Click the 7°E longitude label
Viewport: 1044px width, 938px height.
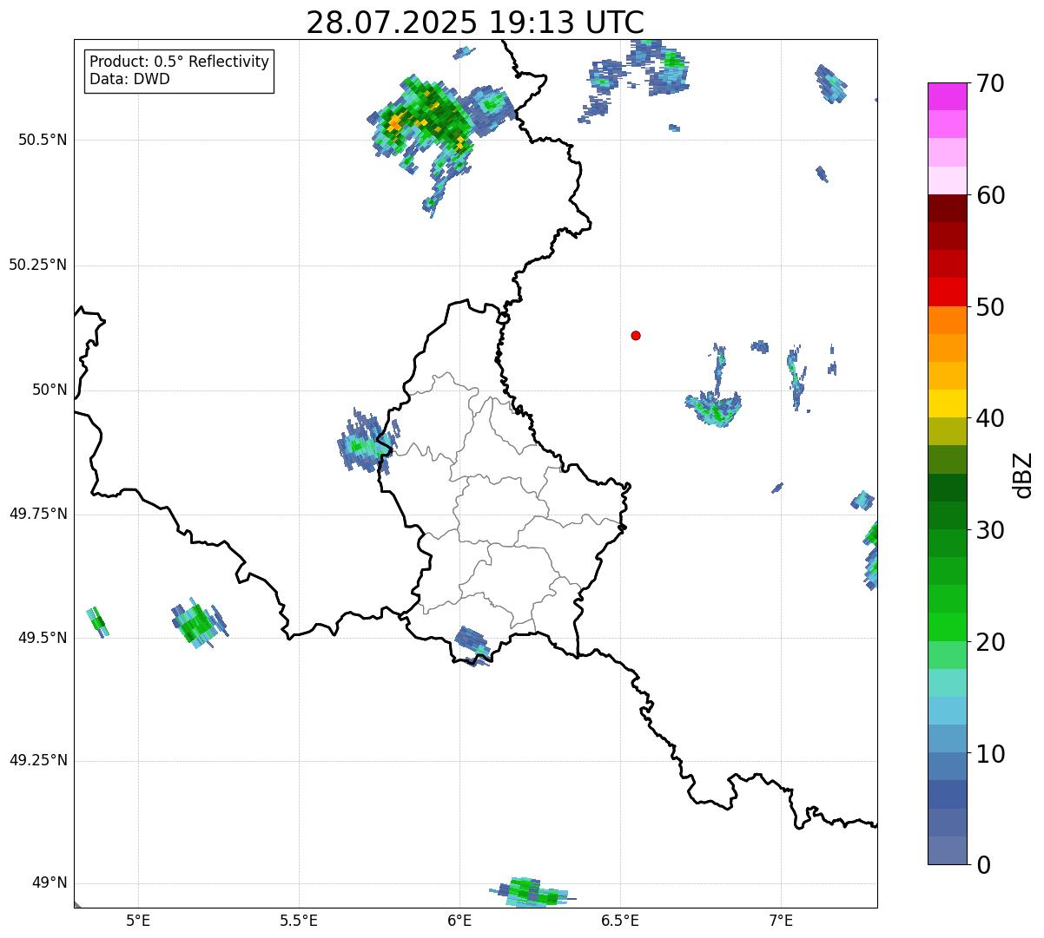point(781,921)
